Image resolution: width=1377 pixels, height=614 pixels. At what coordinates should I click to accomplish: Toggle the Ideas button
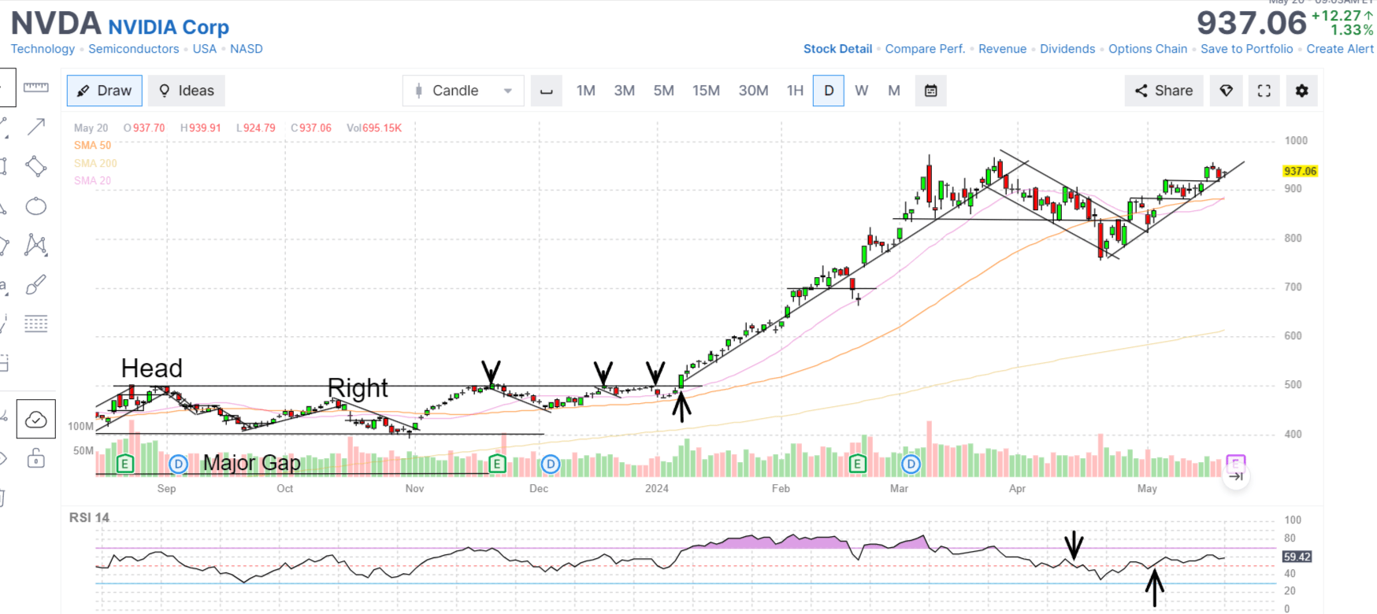click(187, 91)
